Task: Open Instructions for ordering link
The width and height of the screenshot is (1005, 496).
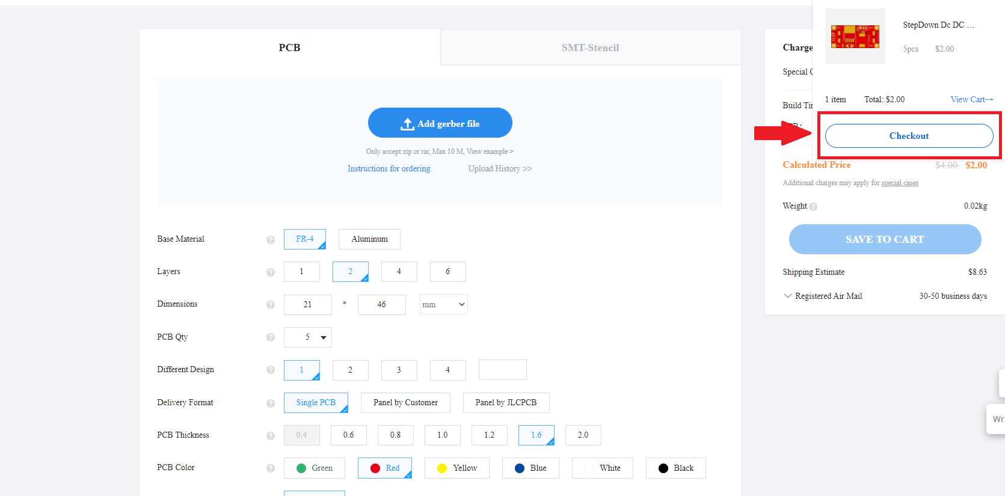Action: (x=389, y=169)
